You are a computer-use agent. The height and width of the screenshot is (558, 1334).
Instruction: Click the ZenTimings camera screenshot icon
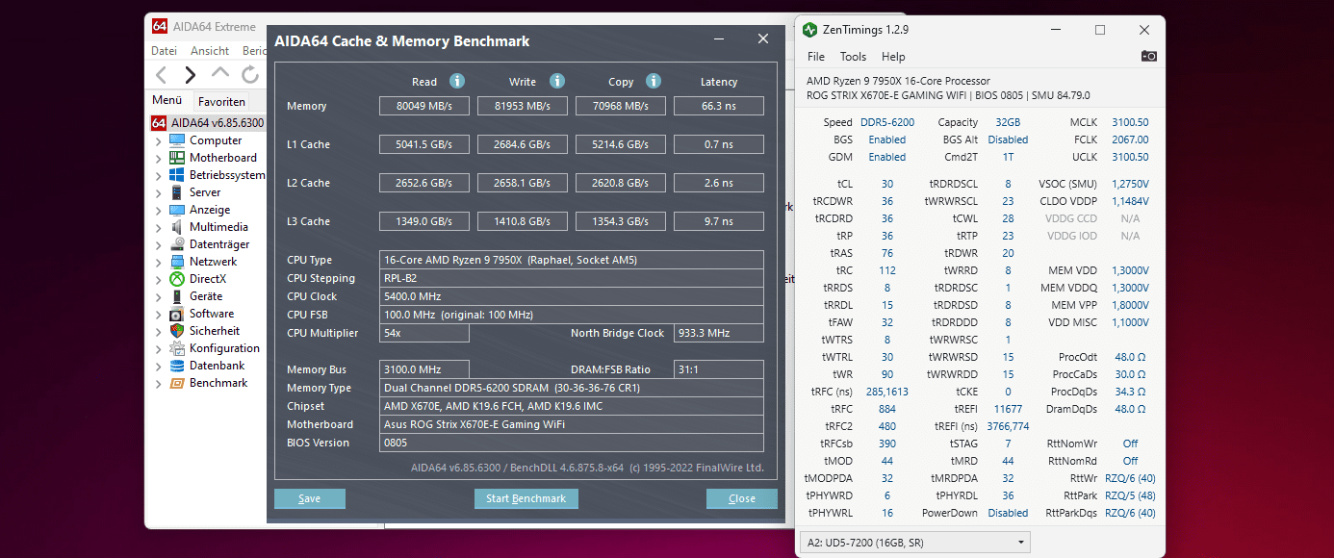click(1149, 56)
